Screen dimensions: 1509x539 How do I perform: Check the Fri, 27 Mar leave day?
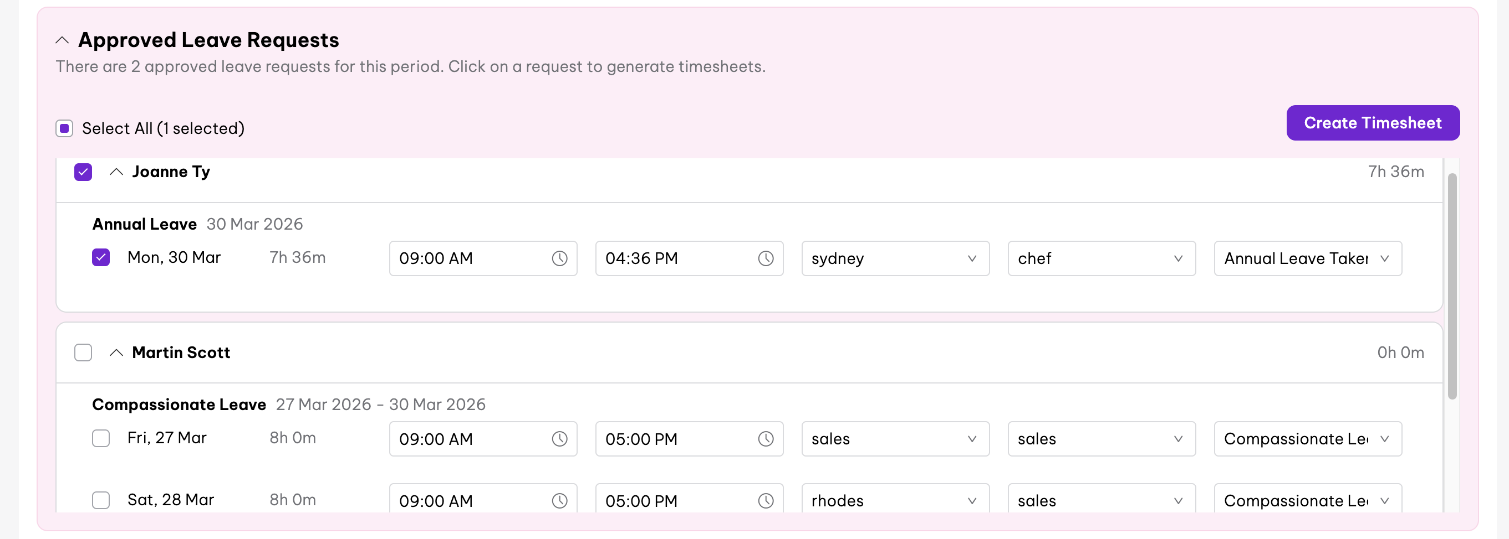pyautogui.click(x=101, y=438)
